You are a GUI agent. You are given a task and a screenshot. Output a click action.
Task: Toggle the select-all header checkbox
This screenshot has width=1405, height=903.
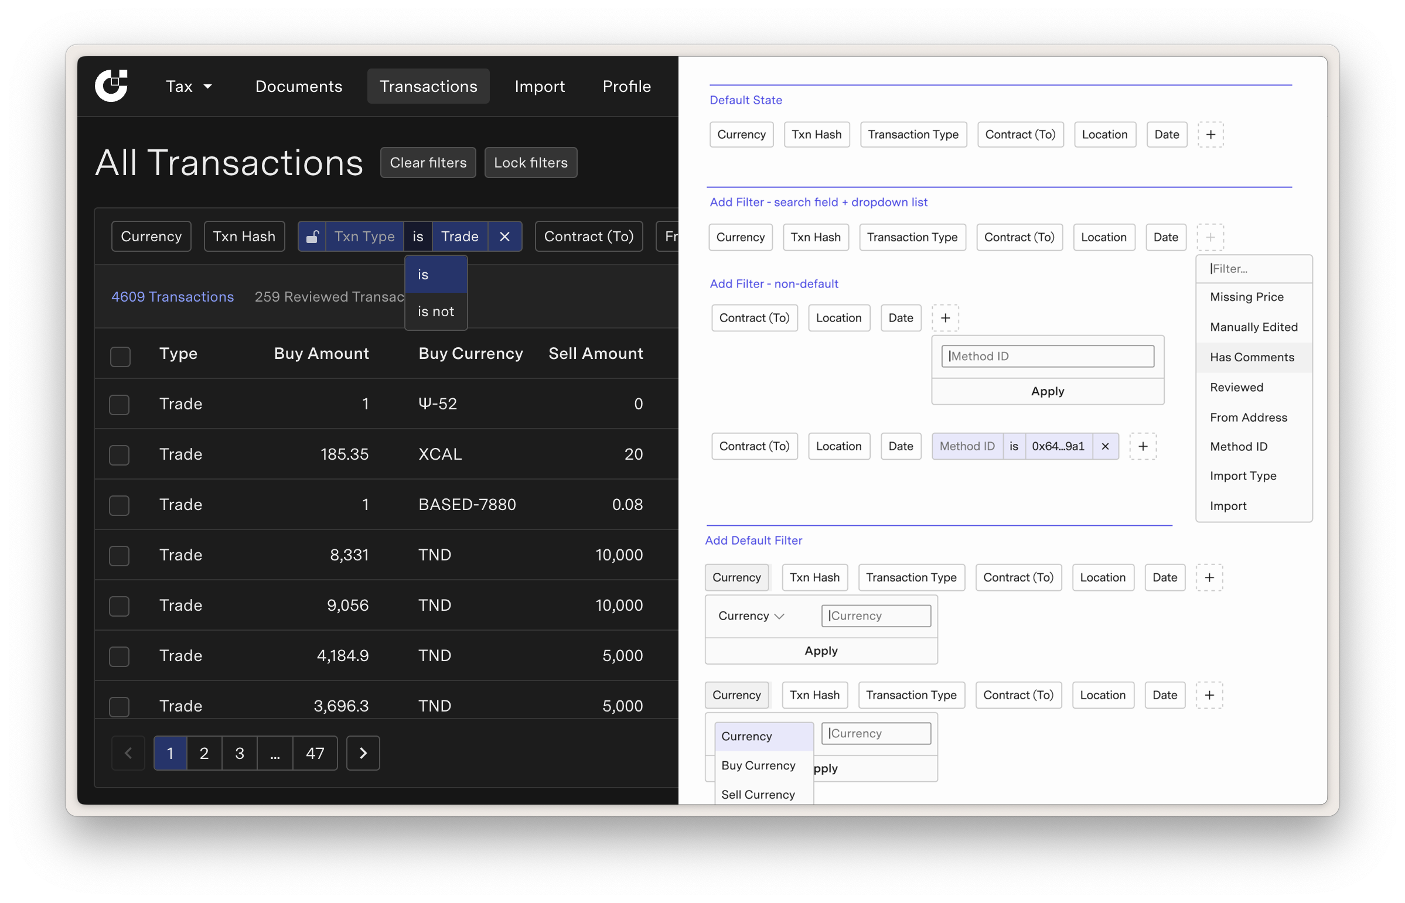coord(120,357)
